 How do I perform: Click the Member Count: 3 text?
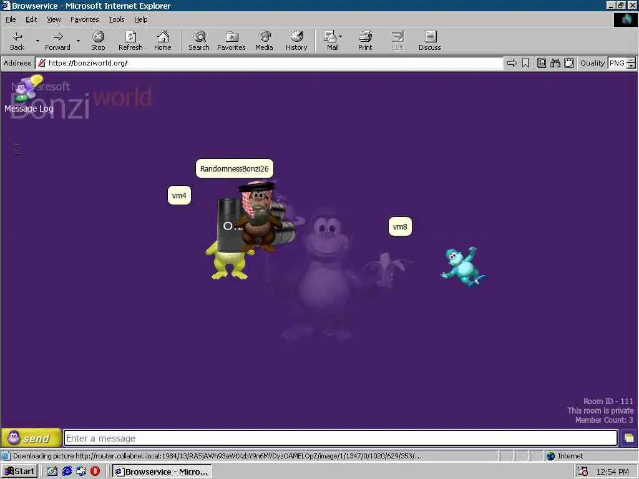[604, 420]
